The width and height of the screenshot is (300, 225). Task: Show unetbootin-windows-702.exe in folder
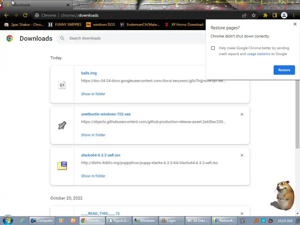[x=93, y=135]
